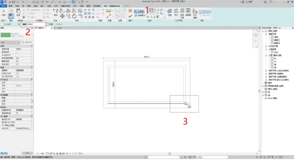Select the Rotate tool in the ribbon
This screenshot has width=294, height=165.
[x=74, y=16]
